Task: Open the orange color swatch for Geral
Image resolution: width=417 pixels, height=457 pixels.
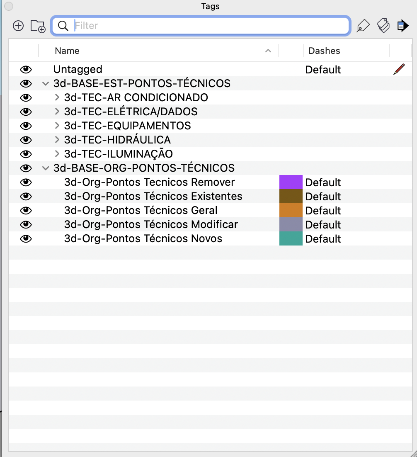Action: click(x=291, y=210)
